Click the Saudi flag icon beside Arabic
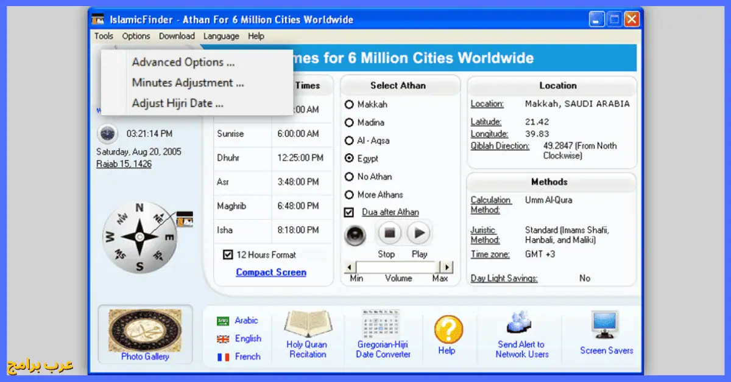 (223, 321)
